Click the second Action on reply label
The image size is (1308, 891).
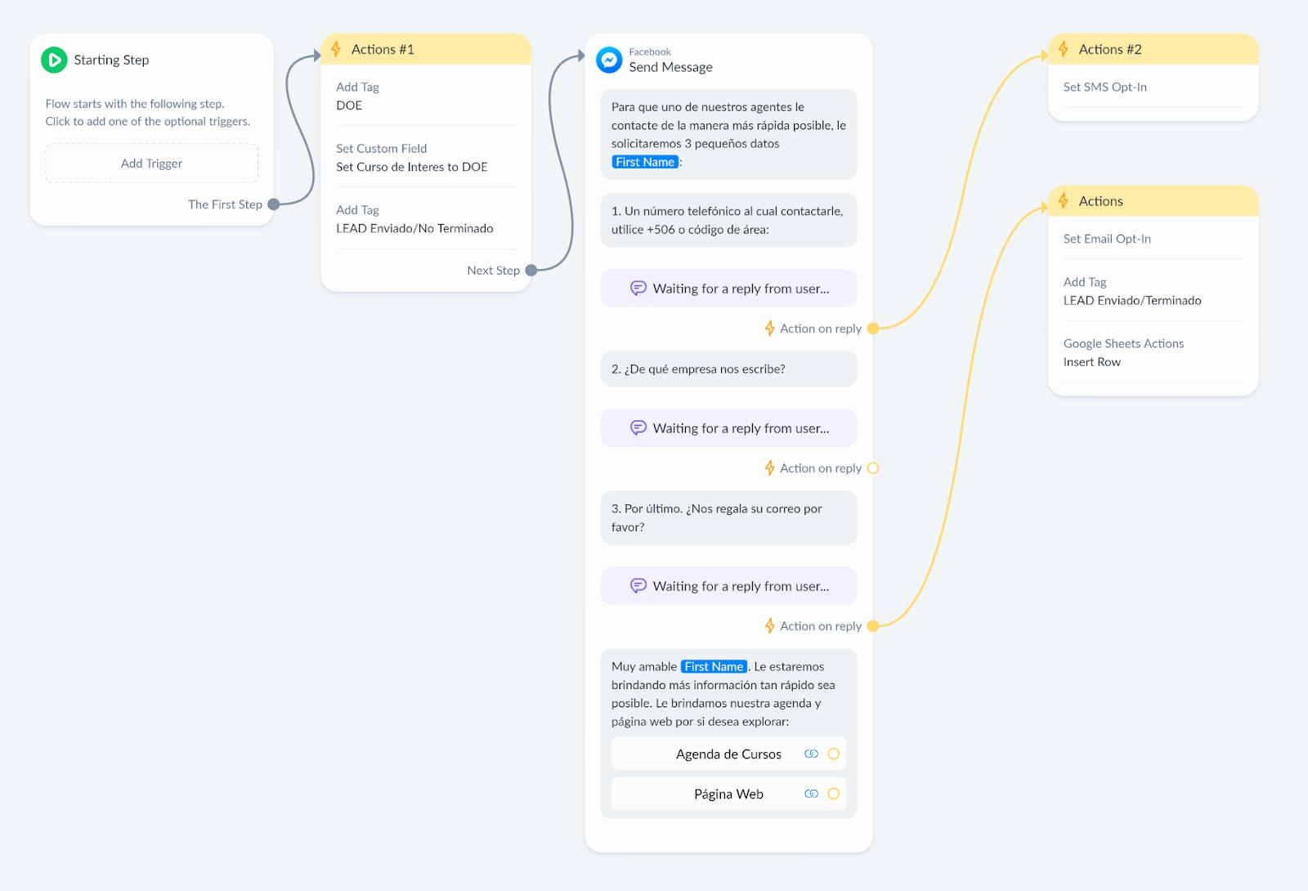[x=821, y=468]
